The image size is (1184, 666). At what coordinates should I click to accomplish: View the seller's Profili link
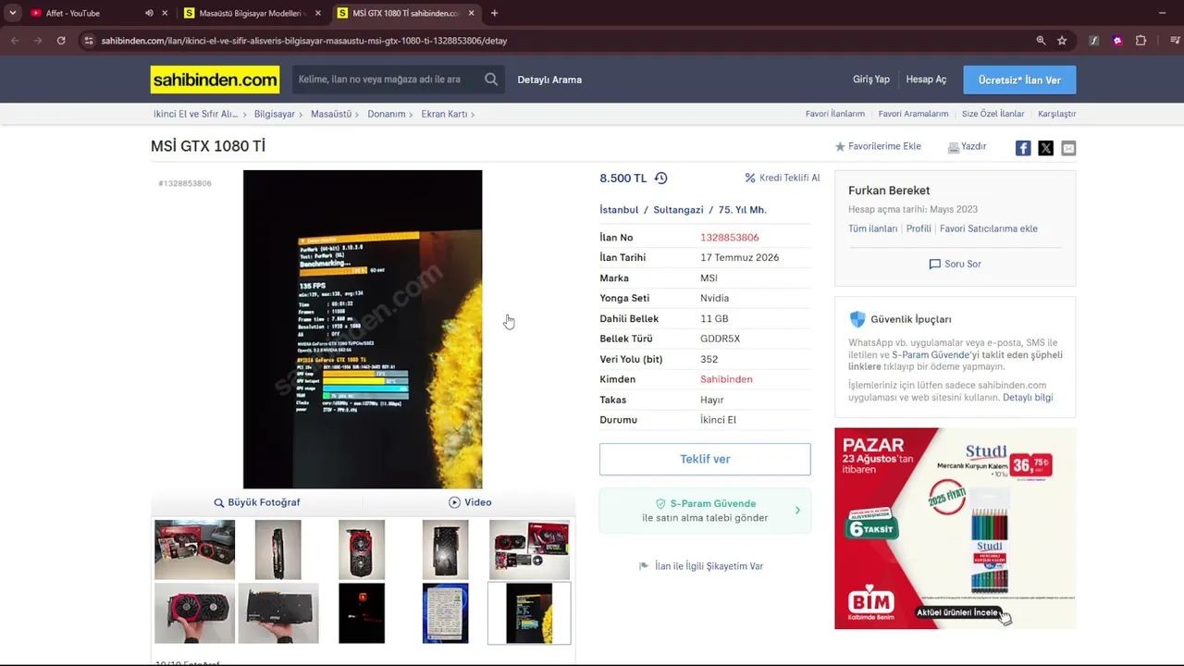pyautogui.click(x=919, y=228)
